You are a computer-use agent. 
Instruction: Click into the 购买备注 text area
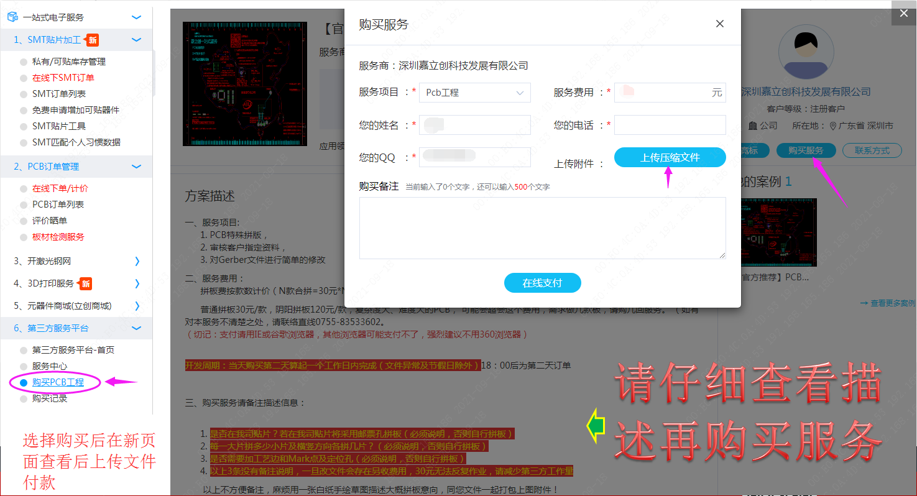[x=542, y=227]
